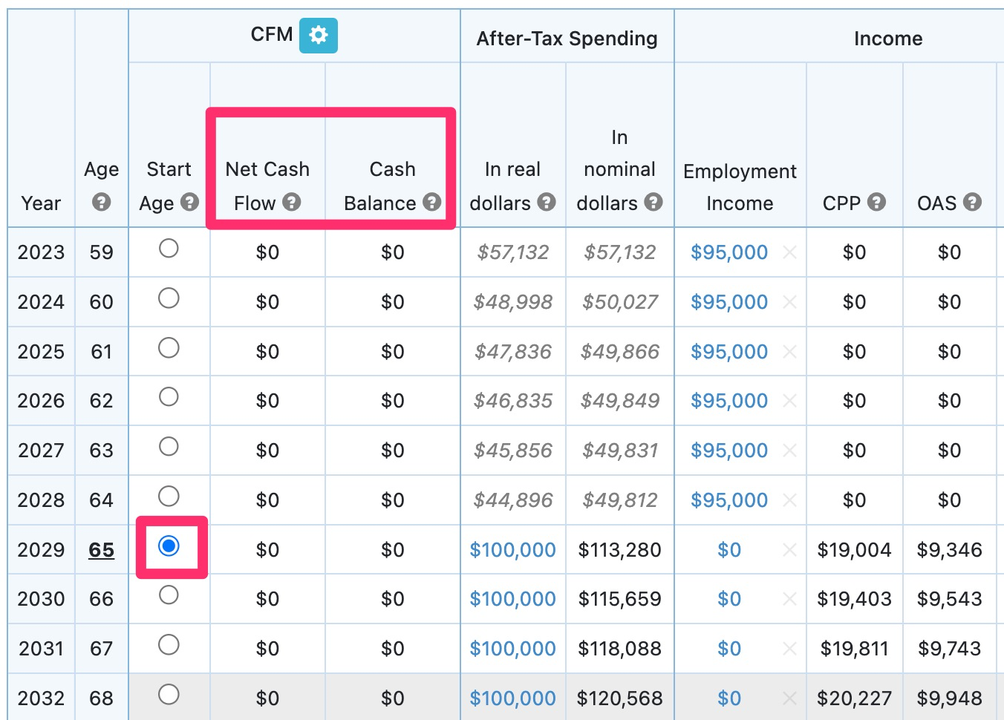Viewport: 1004px width, 720px height.
Task: Select Start Age radio for year 2026
Action: pos(169,397)
